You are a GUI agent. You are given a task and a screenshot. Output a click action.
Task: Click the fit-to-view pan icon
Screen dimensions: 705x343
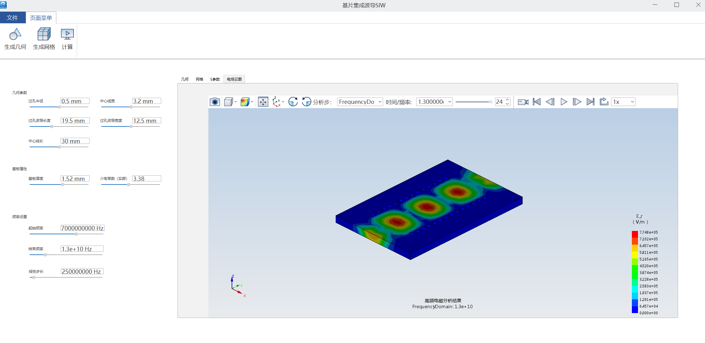[263, 102]
